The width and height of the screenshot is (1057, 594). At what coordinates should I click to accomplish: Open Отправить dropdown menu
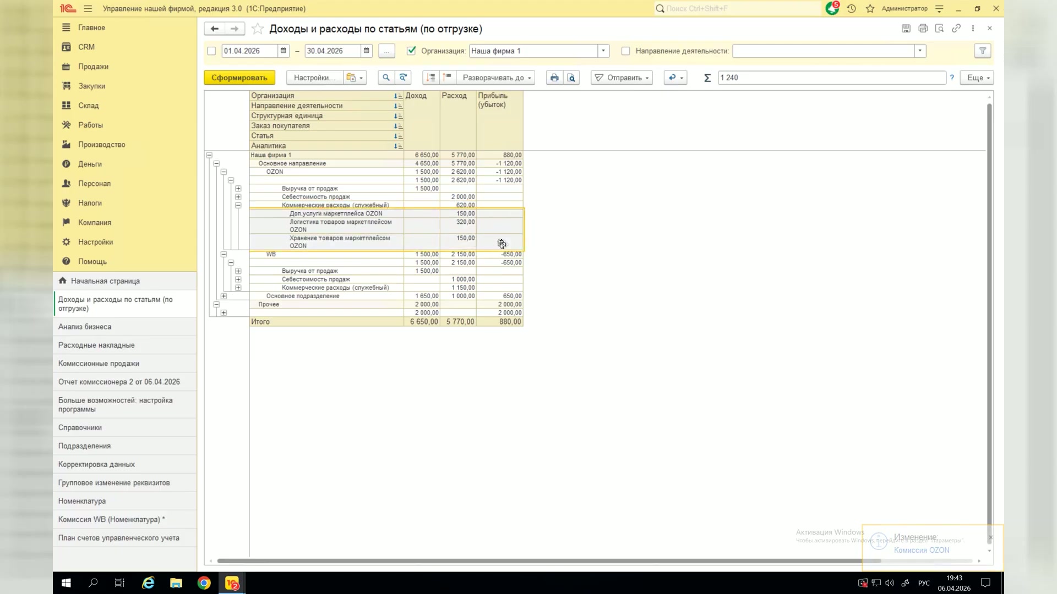622,78
